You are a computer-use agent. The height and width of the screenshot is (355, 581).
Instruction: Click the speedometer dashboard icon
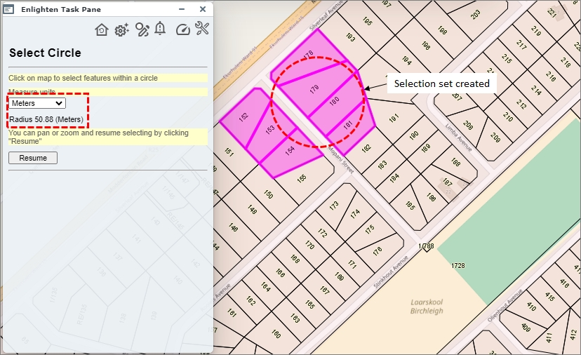(182, 29)
